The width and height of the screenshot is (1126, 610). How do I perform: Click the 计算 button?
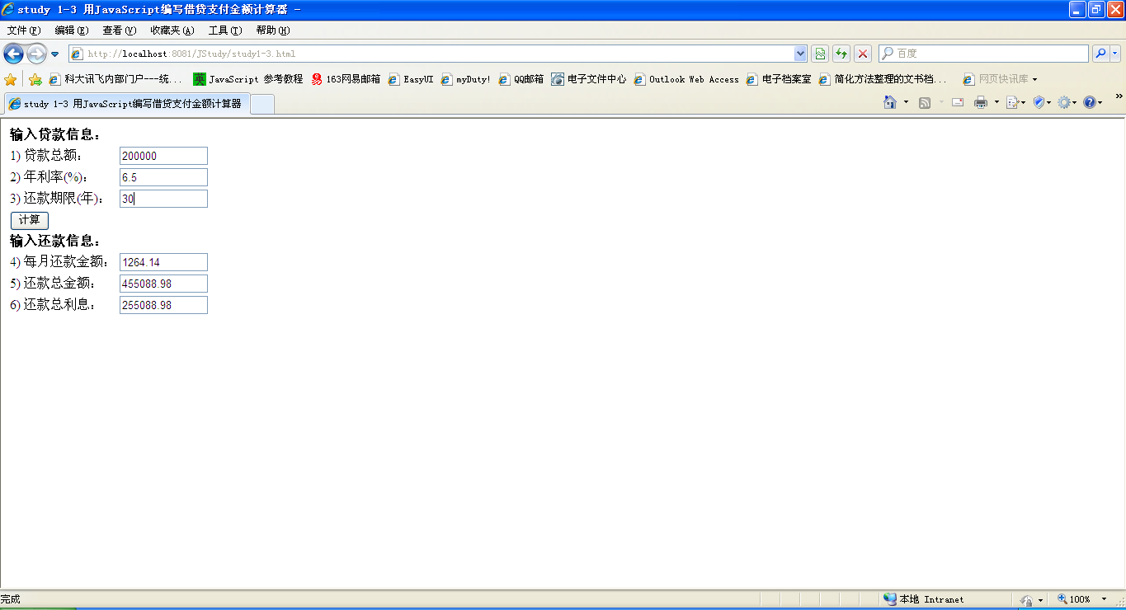30,220
